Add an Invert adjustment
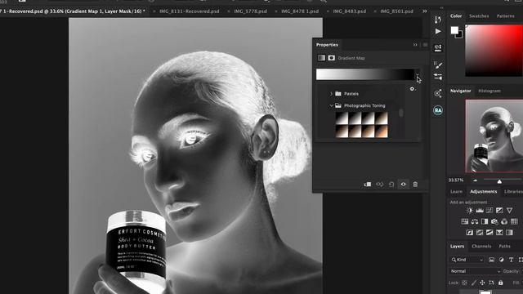The height and width of the screenshot is (294, 523). (x=470, y=232)
